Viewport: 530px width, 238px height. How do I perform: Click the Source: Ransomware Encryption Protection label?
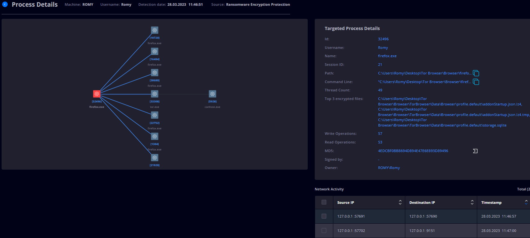pos(250,4)
